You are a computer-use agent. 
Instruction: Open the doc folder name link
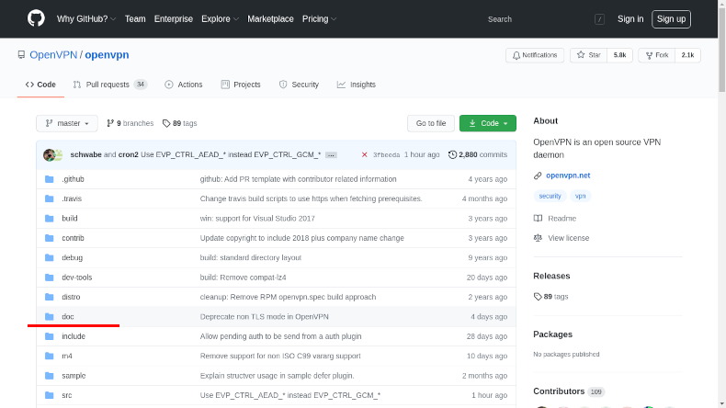(x=68, y=317)
